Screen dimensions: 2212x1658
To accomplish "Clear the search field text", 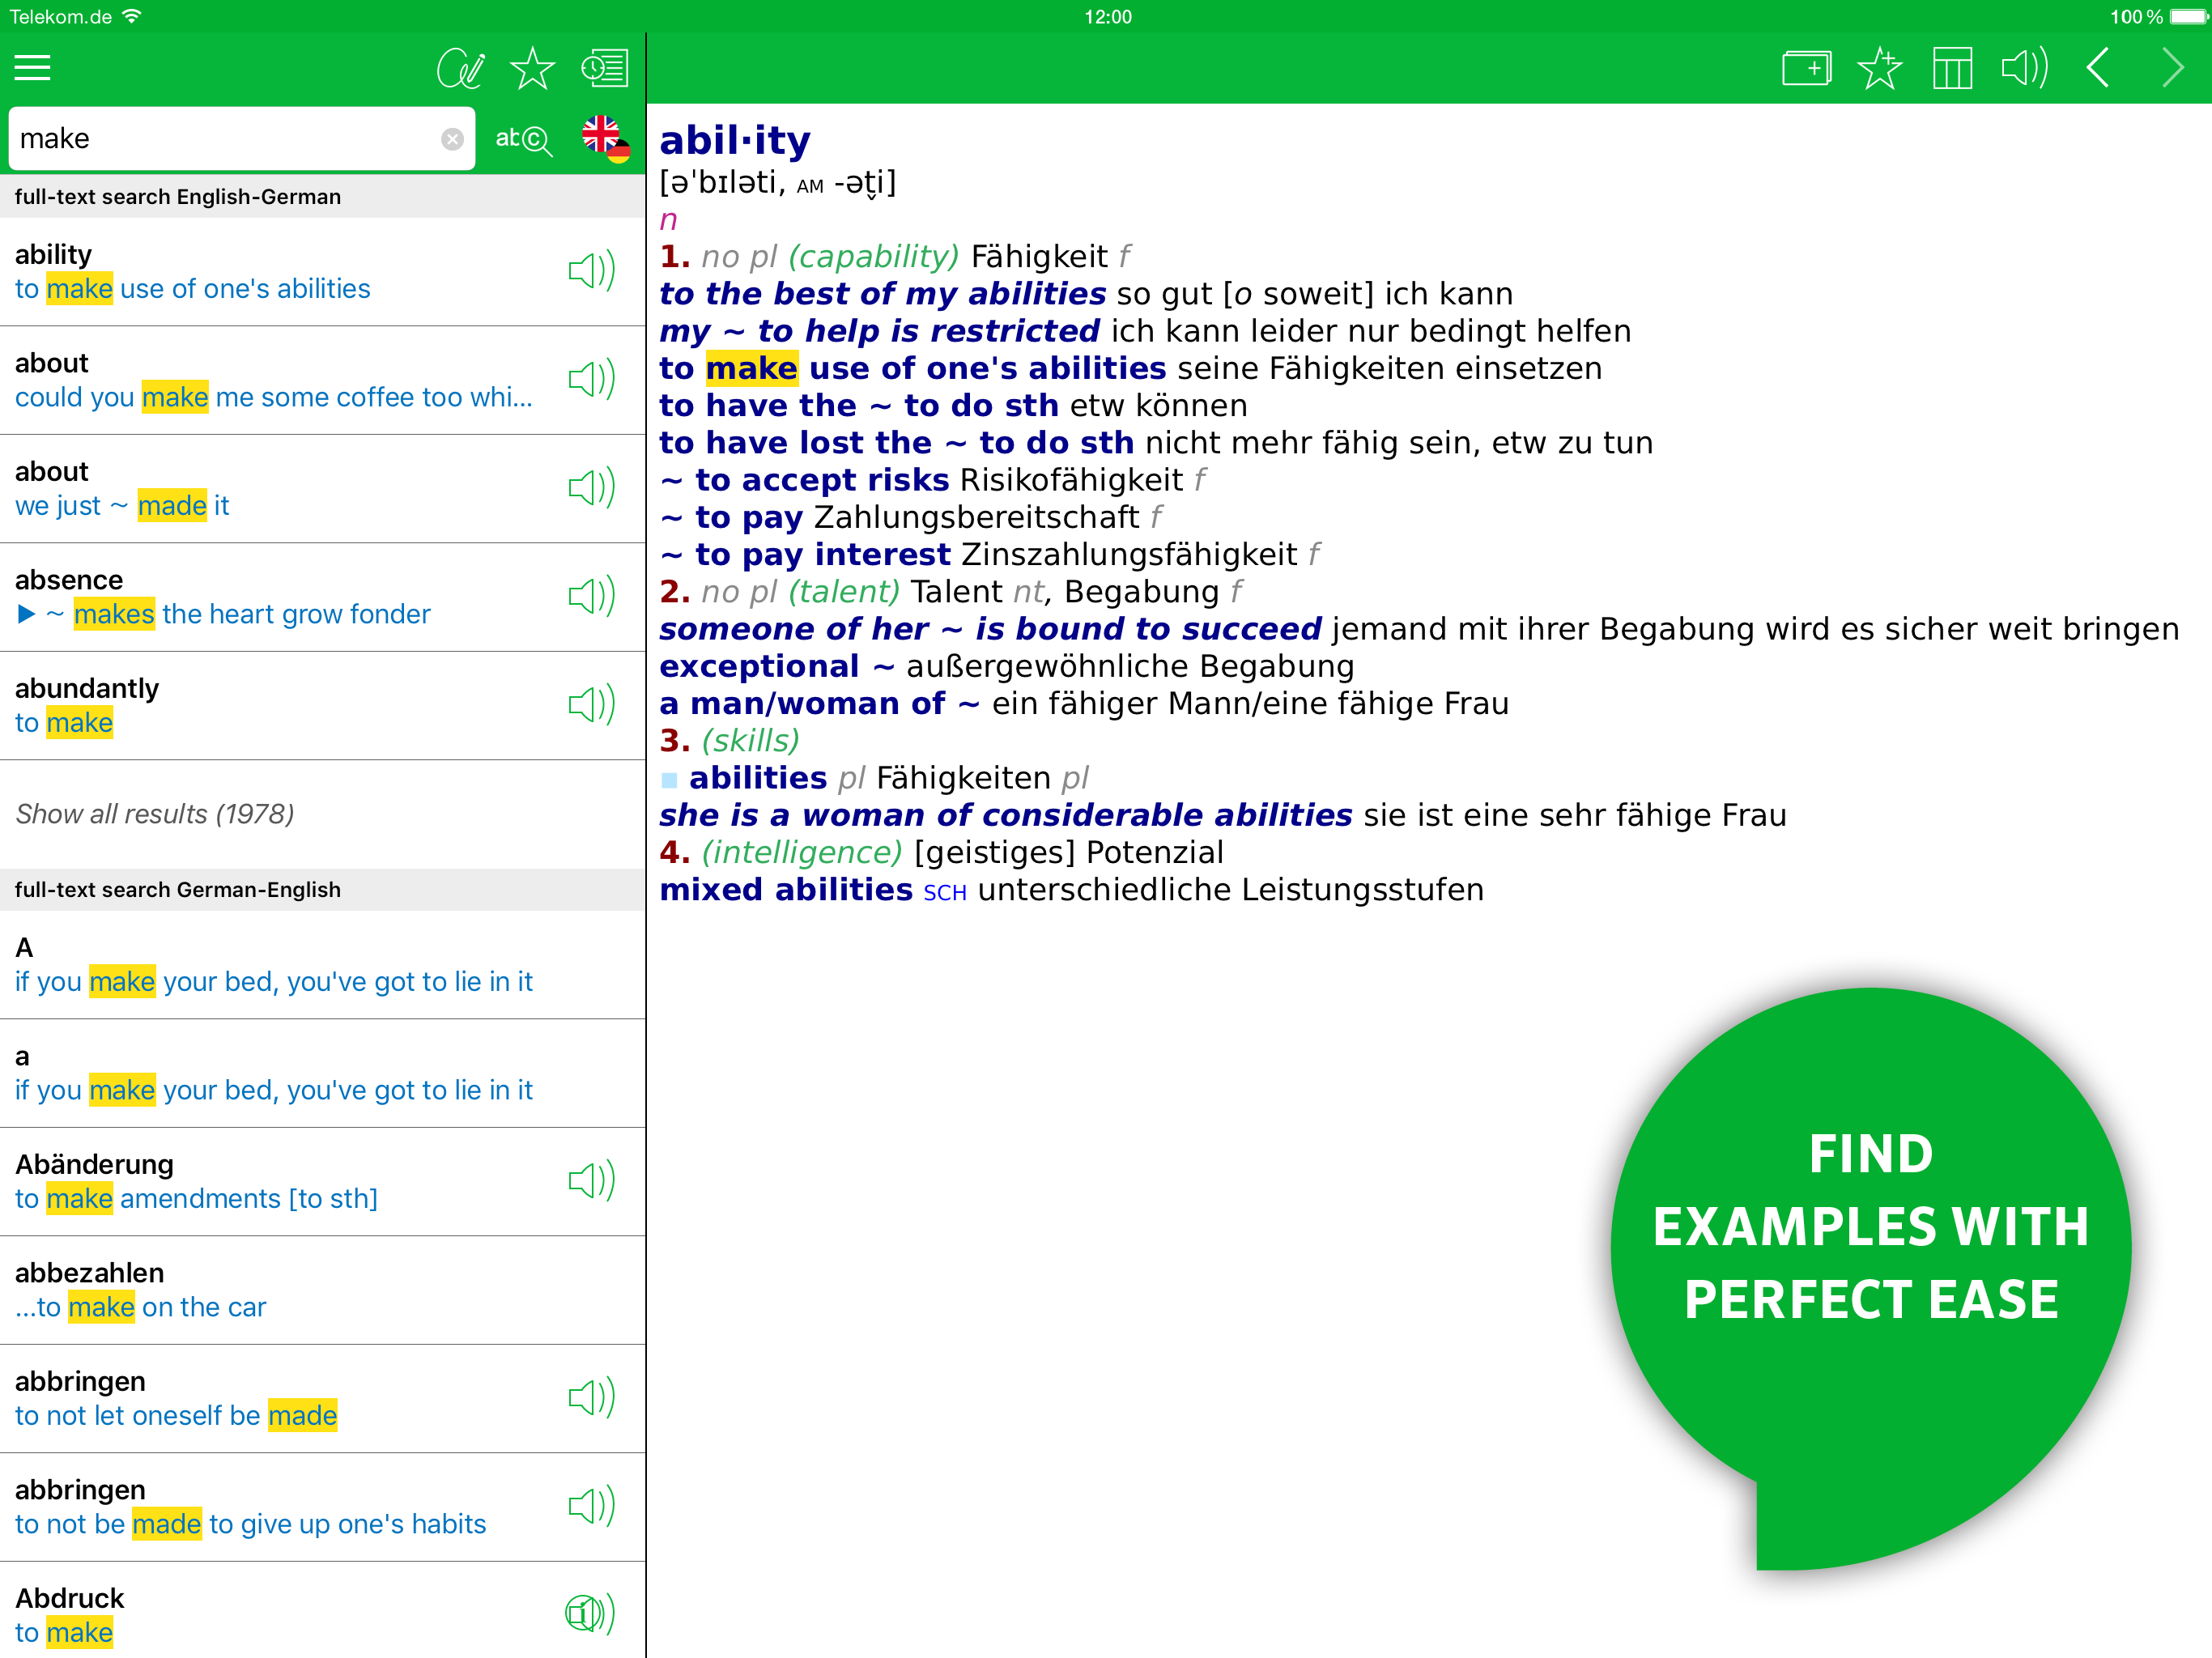I will 452,139.
